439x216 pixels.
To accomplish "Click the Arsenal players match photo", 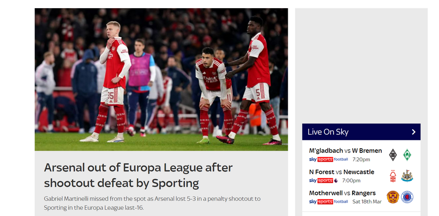I will pyautogui.click(x=161, y=79).
